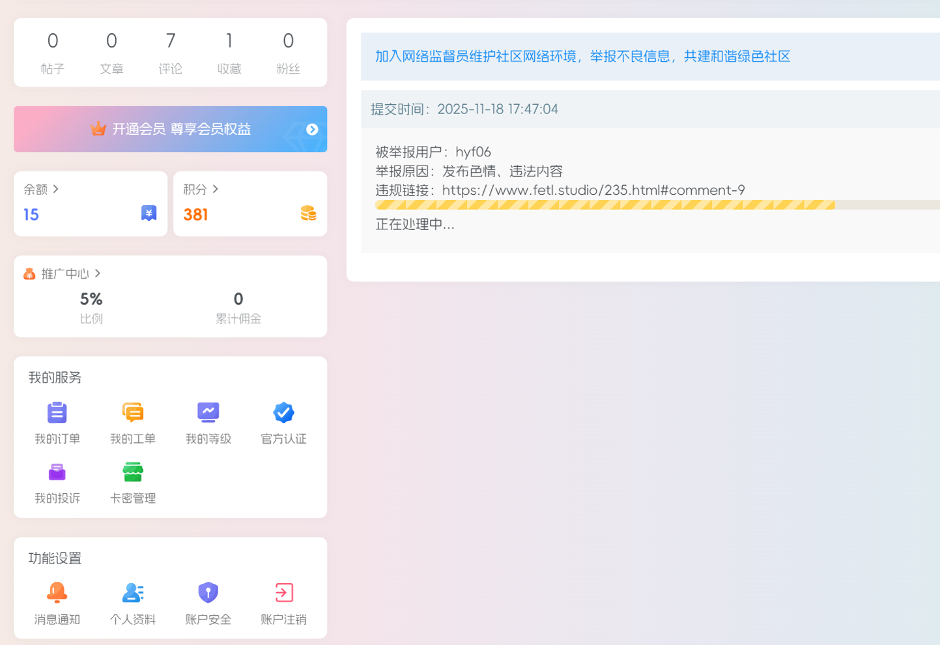Click the 开通会员 membership banner
The width and height of the screenshot is (940, 645).
pyautogui.click(x=170, y=129)
